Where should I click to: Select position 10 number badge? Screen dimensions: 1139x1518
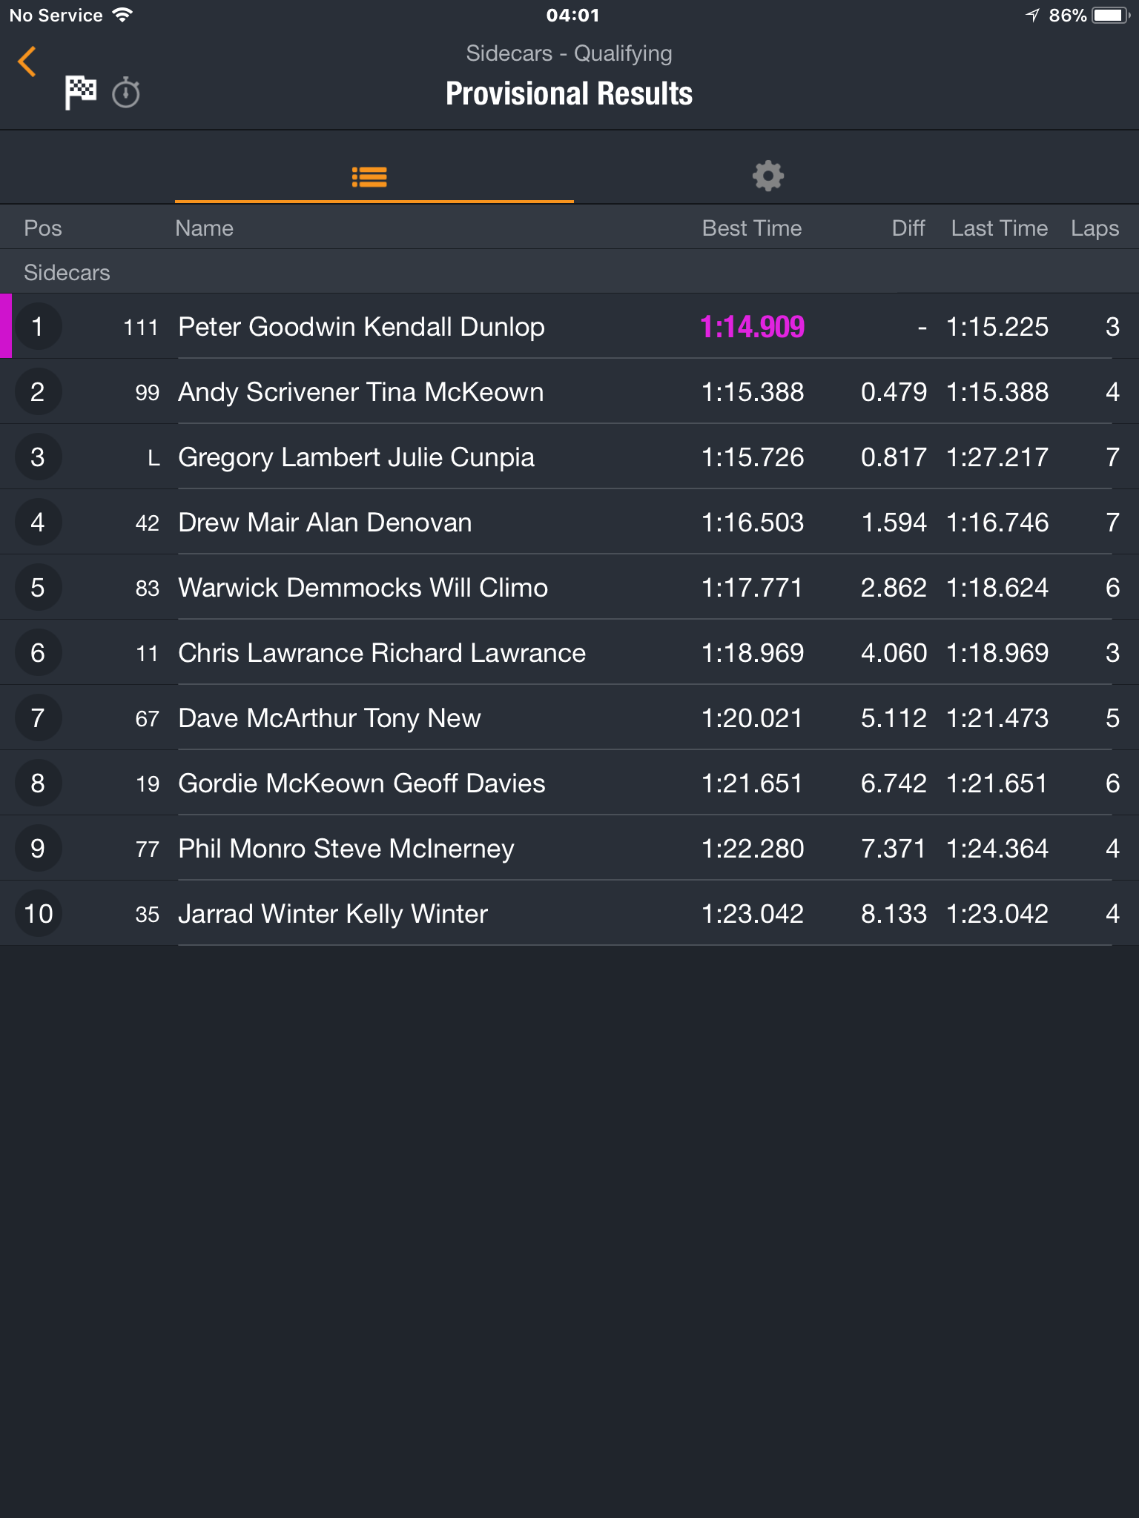tap(38, 914)
